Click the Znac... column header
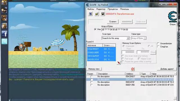 coord(109,45)
